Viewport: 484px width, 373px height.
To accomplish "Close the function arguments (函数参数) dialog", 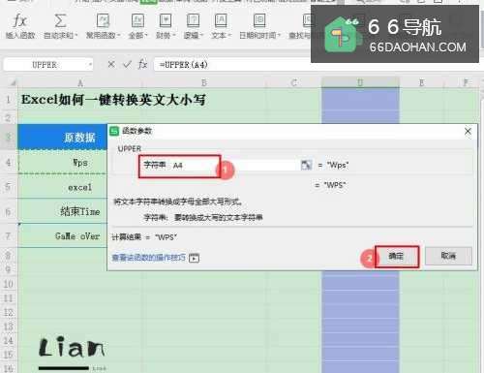I will coord(468,131).
